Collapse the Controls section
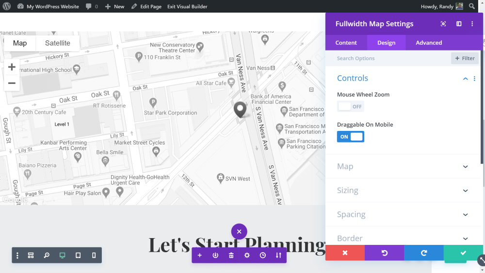This screenshot has height=273, width=485. pos(465,79)
